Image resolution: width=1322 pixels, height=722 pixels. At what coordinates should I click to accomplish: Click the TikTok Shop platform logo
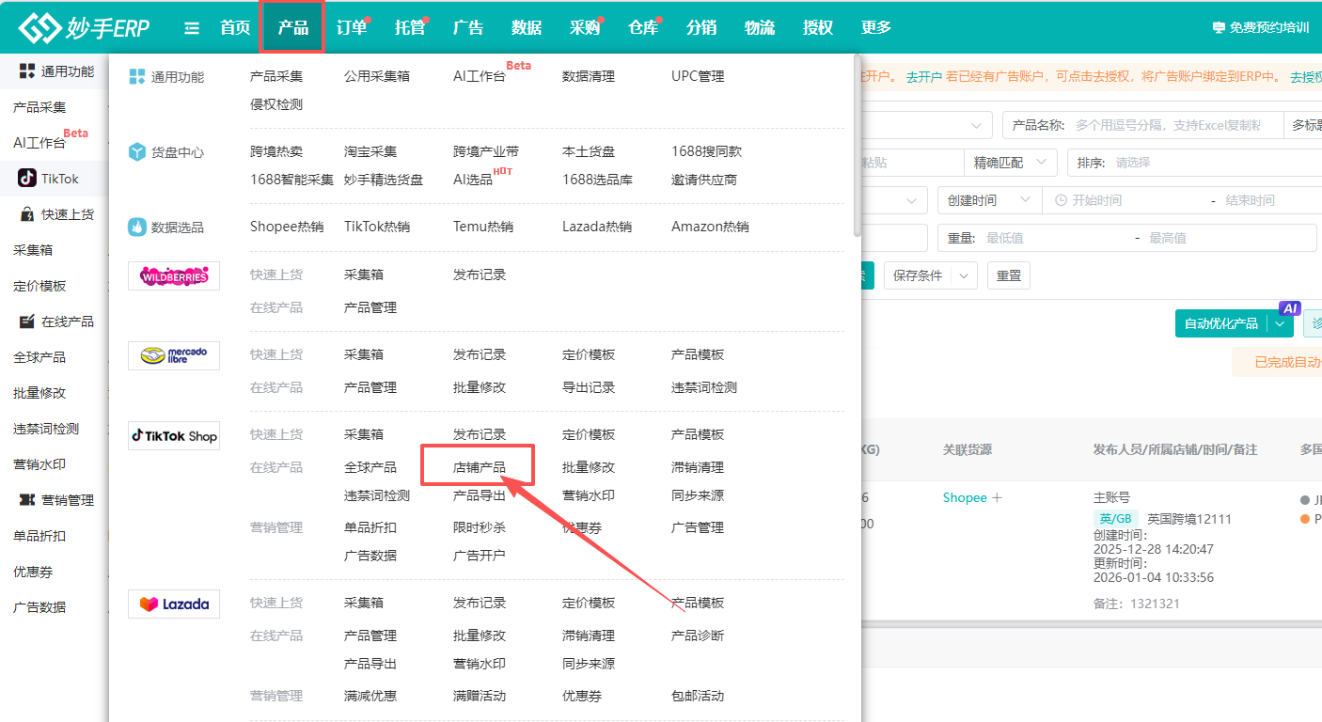coord(174,435)
